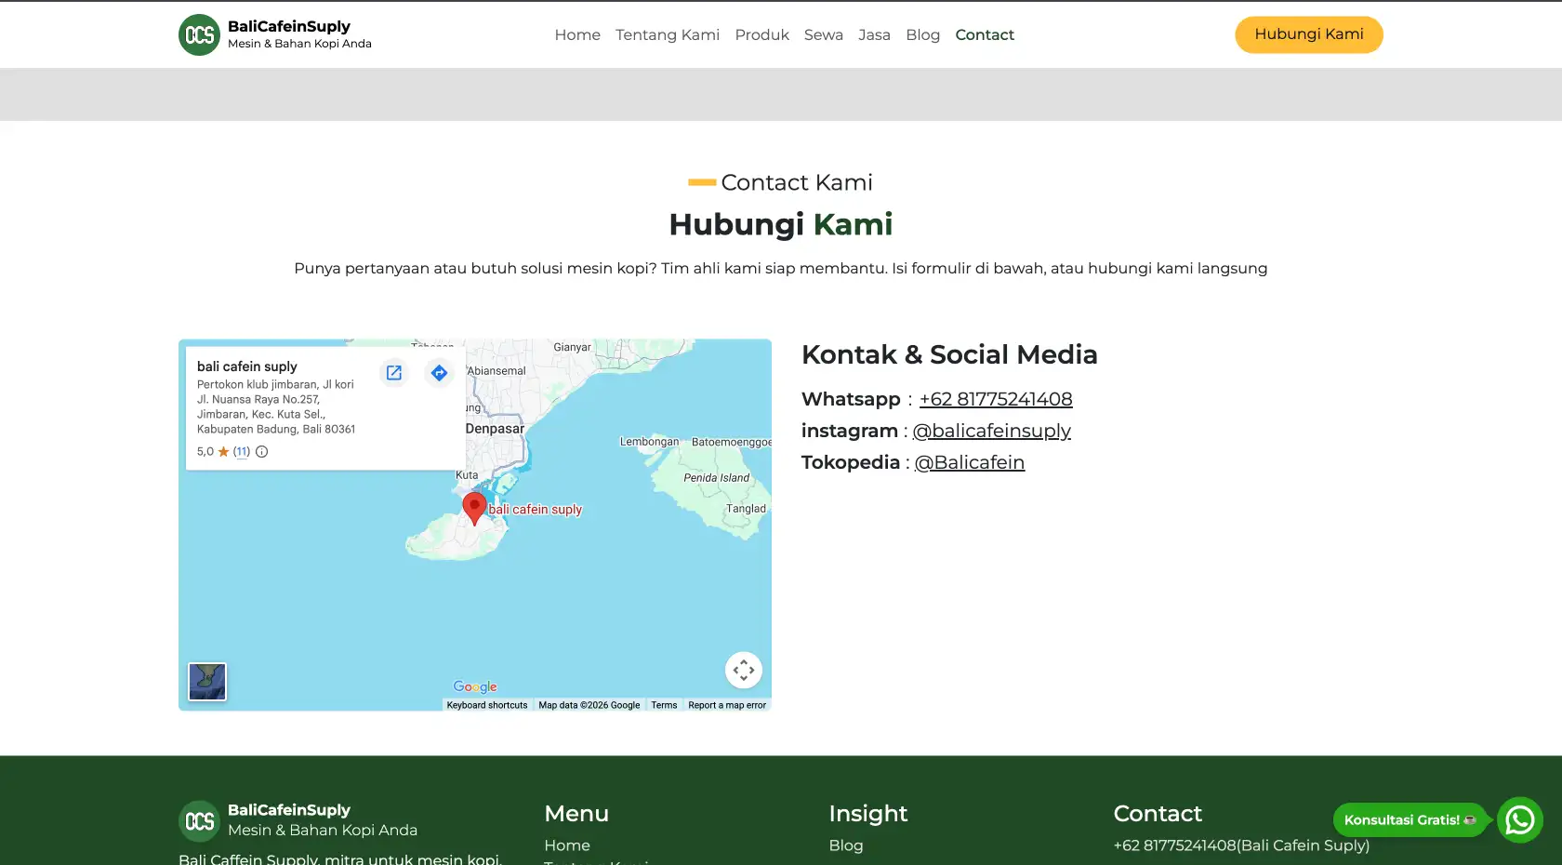Click the red map pin marker
The width and height of the screenshot is (1562, 865).
click(x=474, y=509)
